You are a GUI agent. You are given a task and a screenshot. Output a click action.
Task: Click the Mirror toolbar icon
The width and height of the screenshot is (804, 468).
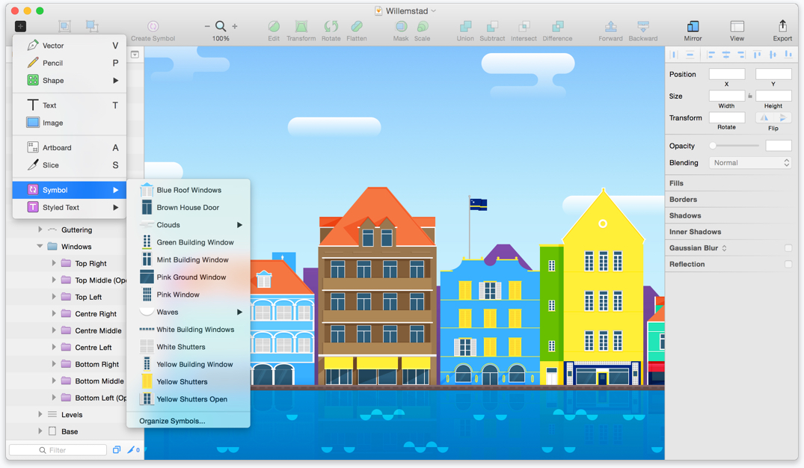click(693, 27)
